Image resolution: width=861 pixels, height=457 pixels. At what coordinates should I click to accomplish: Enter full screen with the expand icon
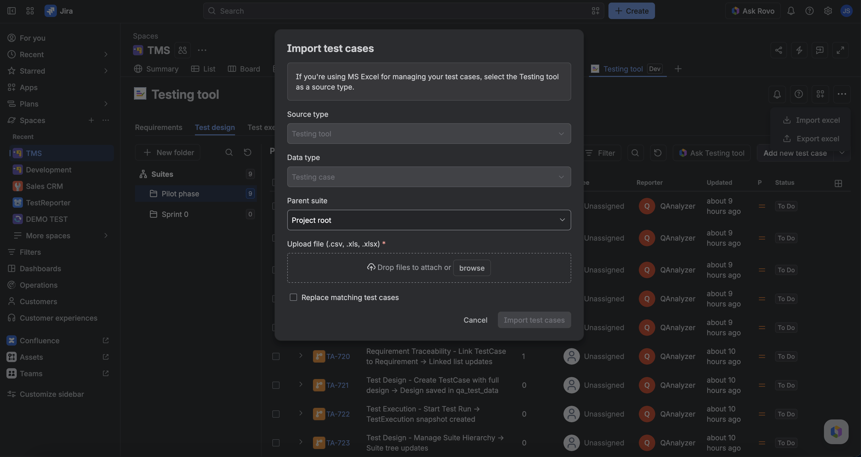(x=840, y=50)
